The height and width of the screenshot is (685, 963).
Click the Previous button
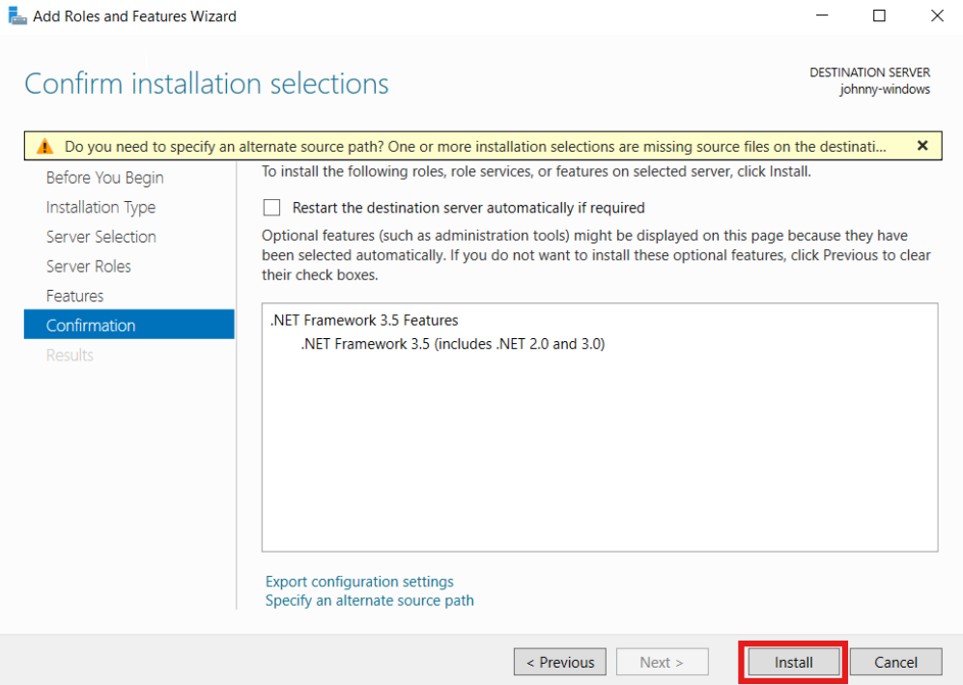[x=560, y=662]
